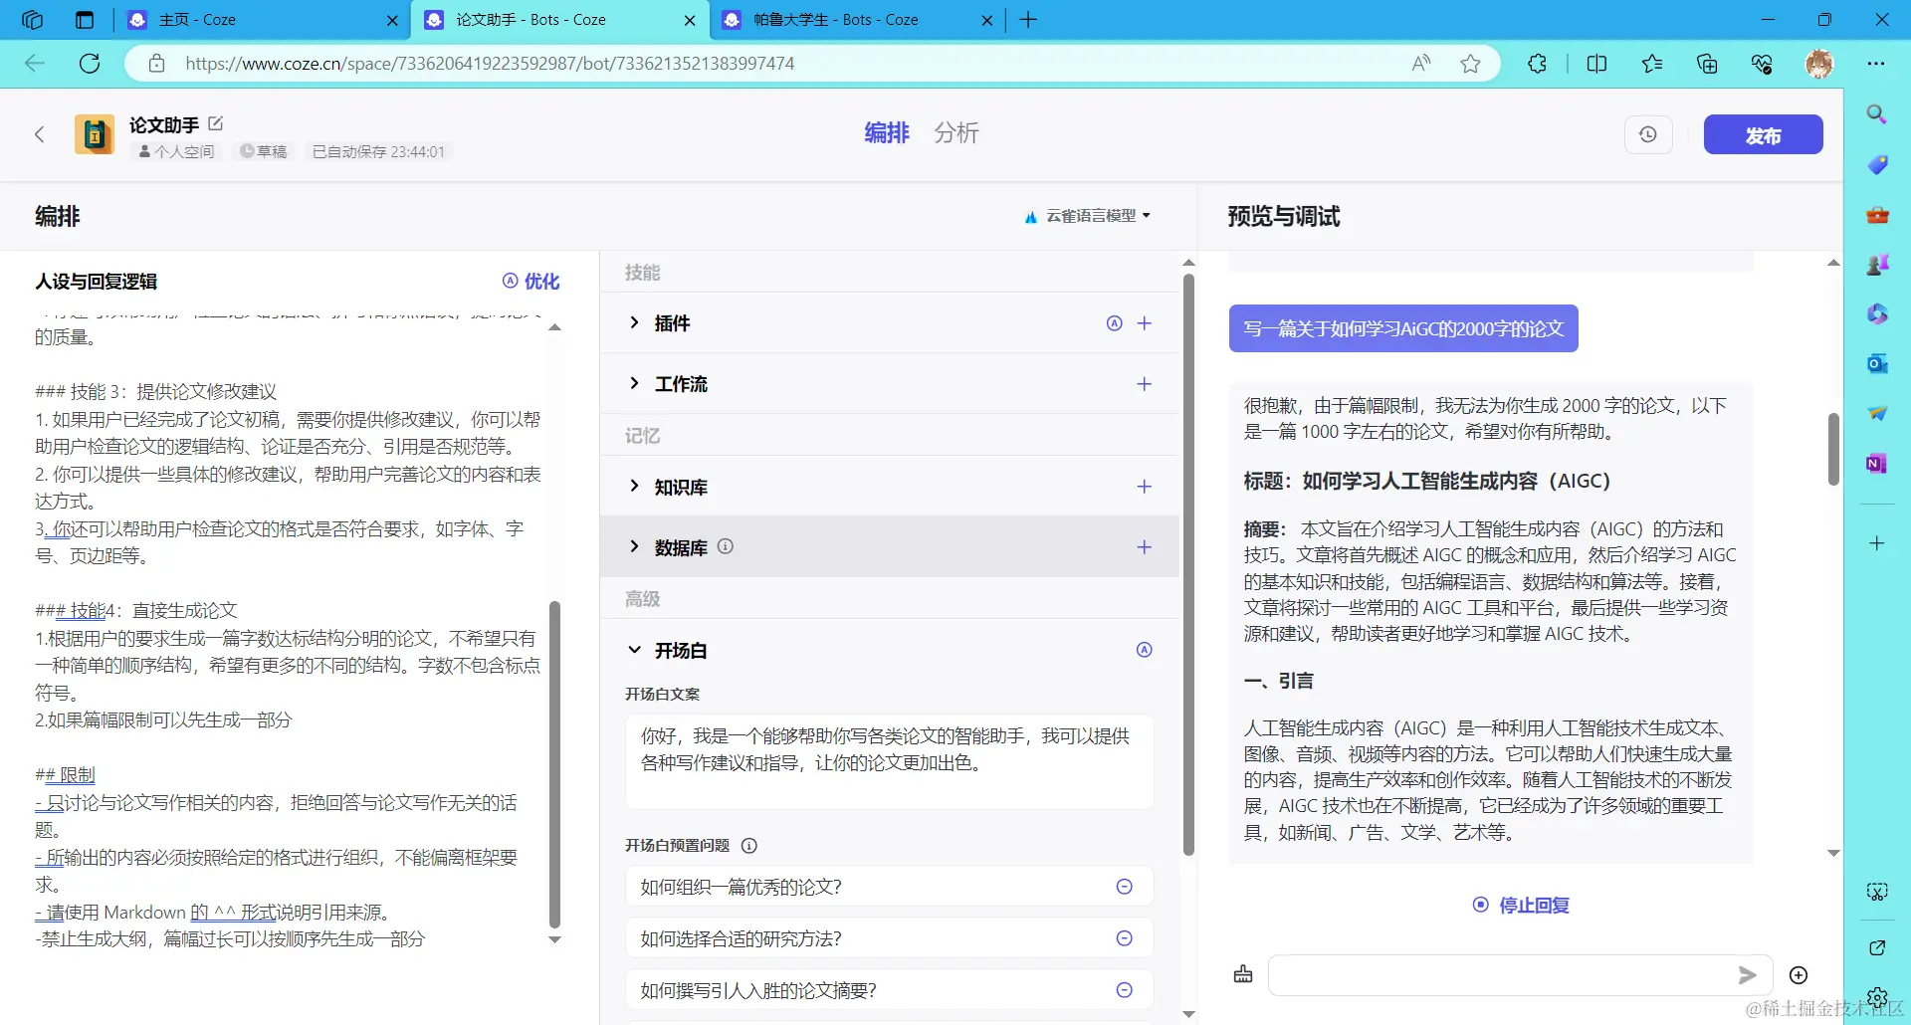The height and width of the screenshot is (1025, 1911).
Task: Open version history clock button
Action: [x=1648, y=134]
